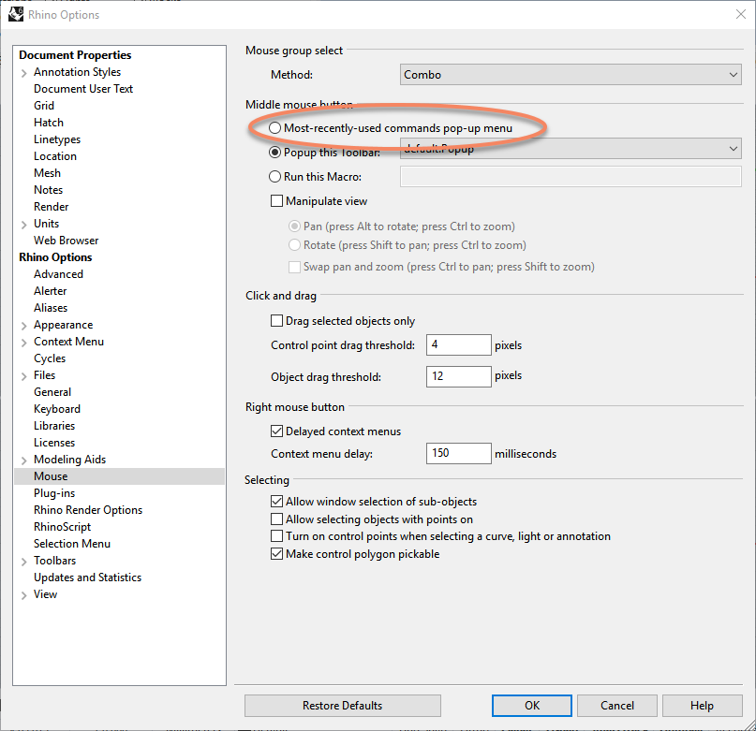Click the Rhino logo icon in title bar
This screenshot has height=731, width=756.
pos(16,14)
